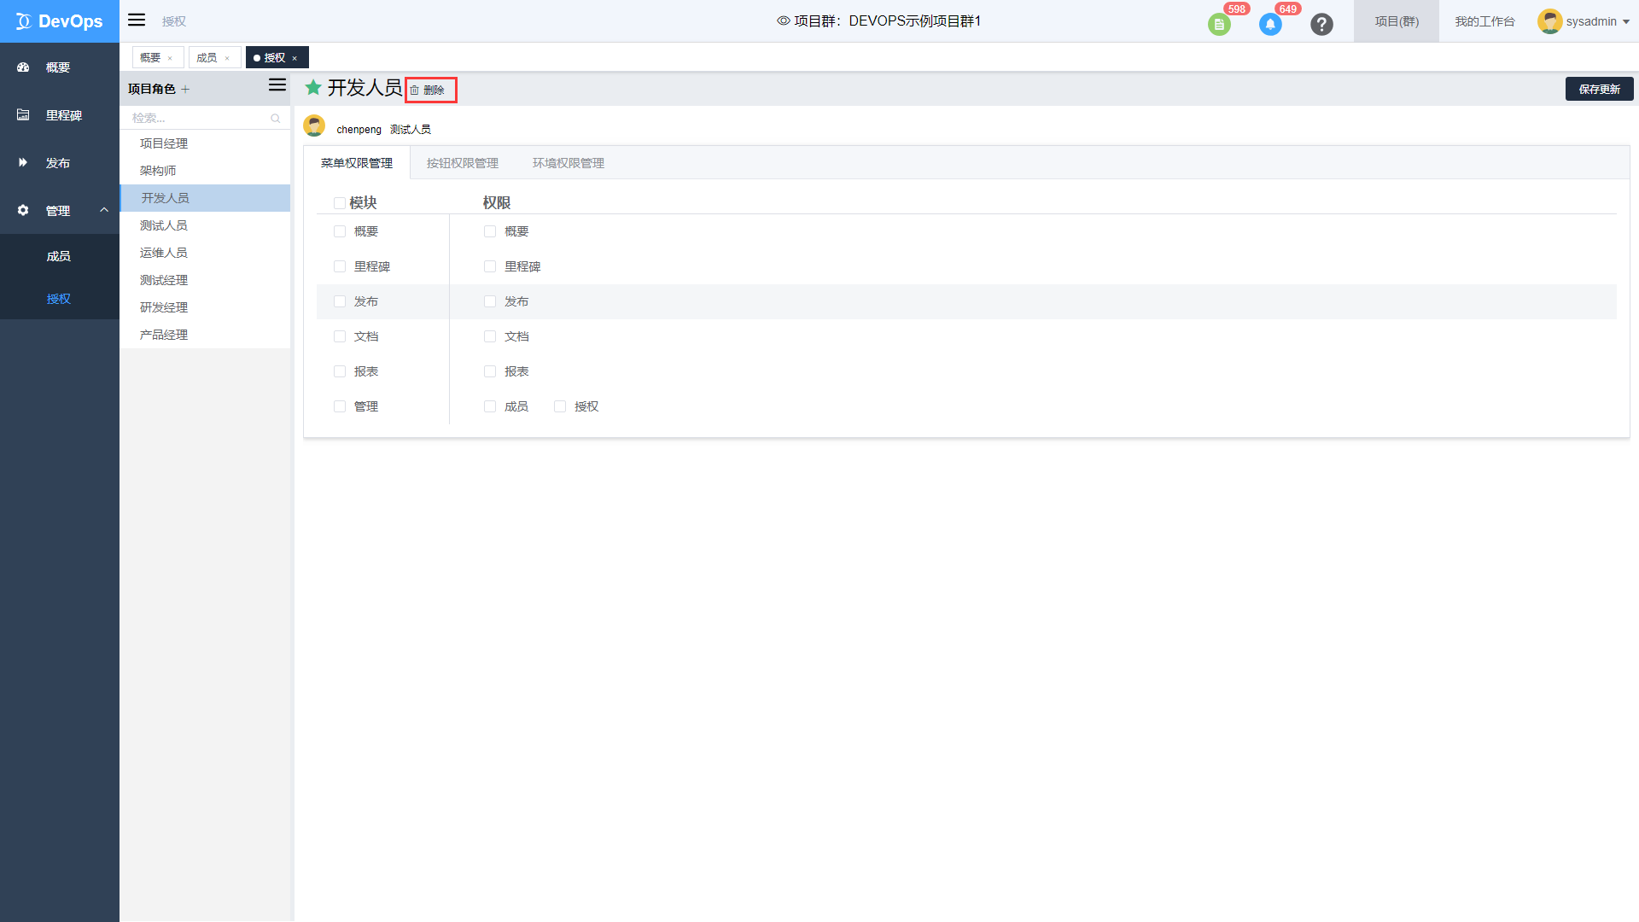The width and height of the screenshot is (1639, 922).
Task: Toggle 发布 module checkbox
Action: (x=340, y=301)
